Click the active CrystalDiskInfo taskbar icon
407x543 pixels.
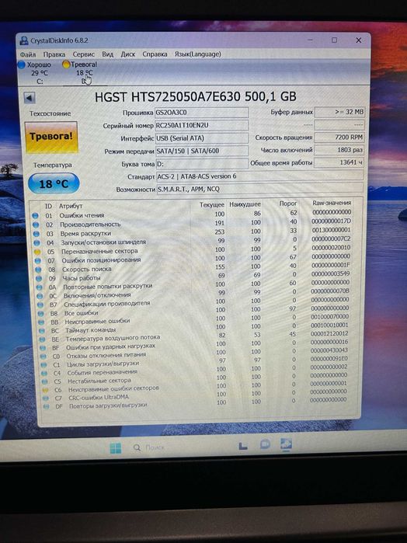tap(286, 444)
